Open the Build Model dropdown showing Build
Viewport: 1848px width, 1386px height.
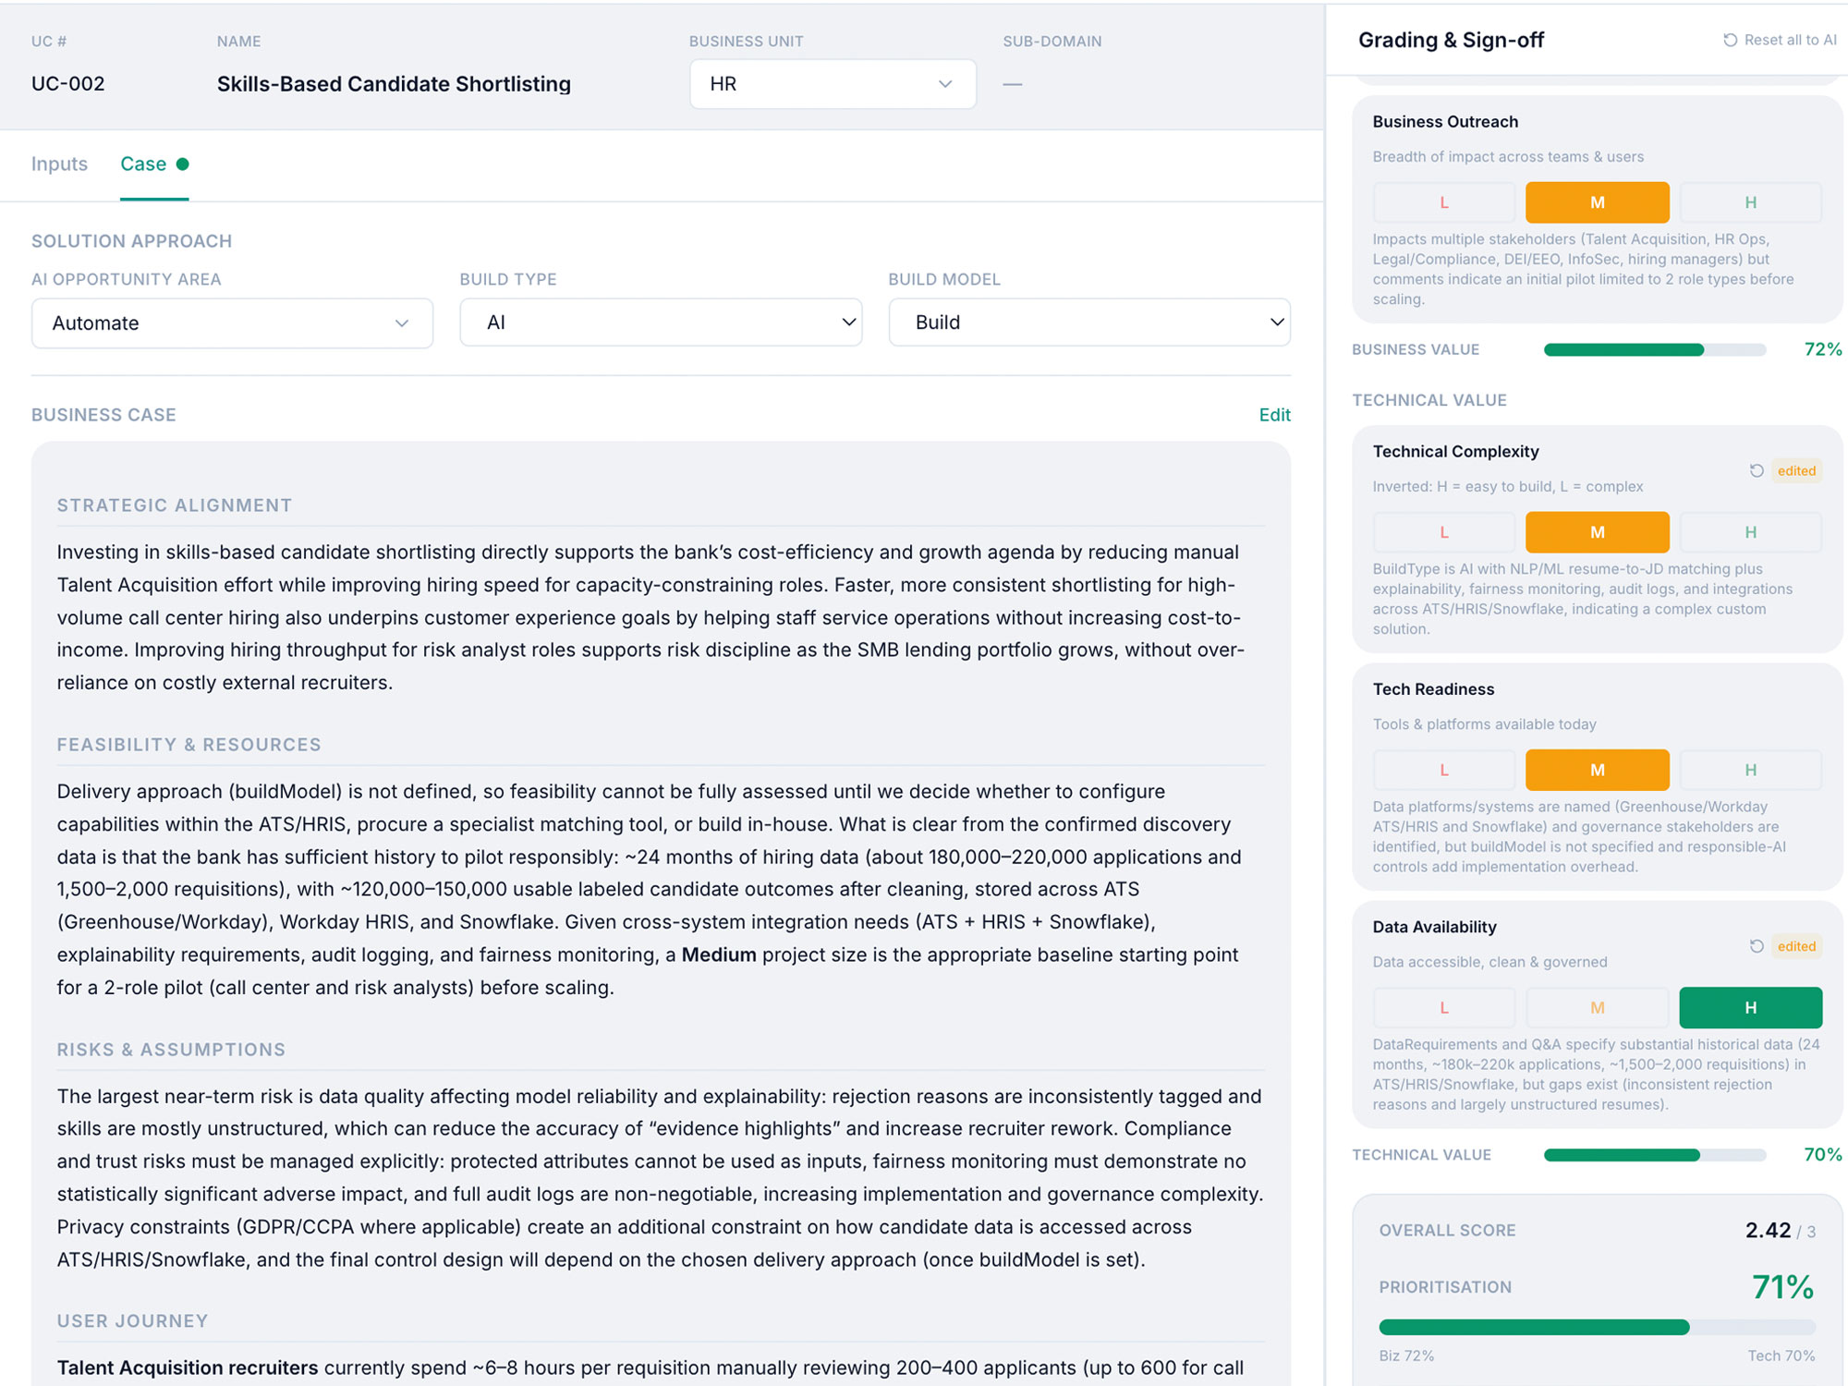pos(1089,322)
